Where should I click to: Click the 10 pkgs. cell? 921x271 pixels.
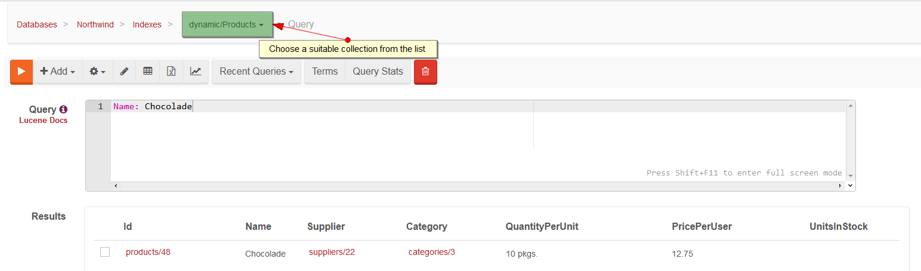(522, 254)
